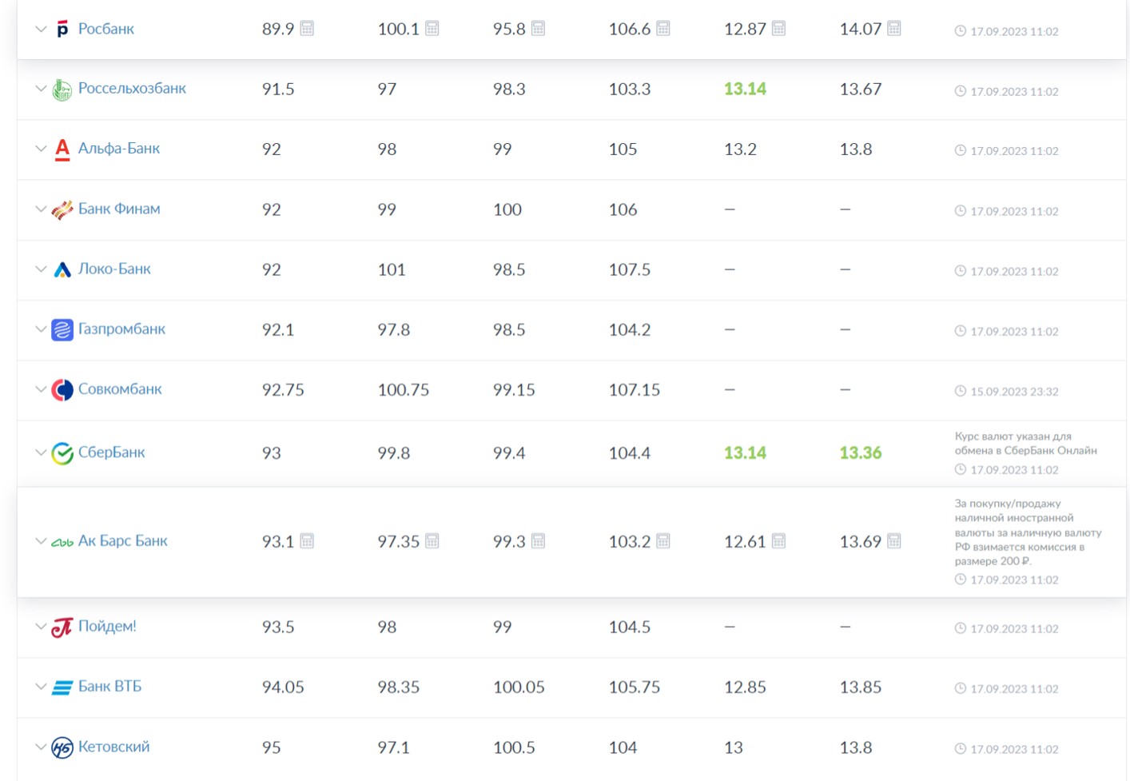Screen dimensions: 1130x781
Task: Click calculator icon beside Ак Барс 13.69
Action: coord(894,541)
